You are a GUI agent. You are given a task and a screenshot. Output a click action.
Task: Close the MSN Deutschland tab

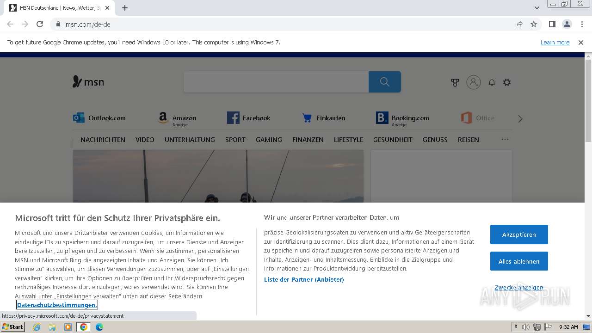tap(107, 8)
